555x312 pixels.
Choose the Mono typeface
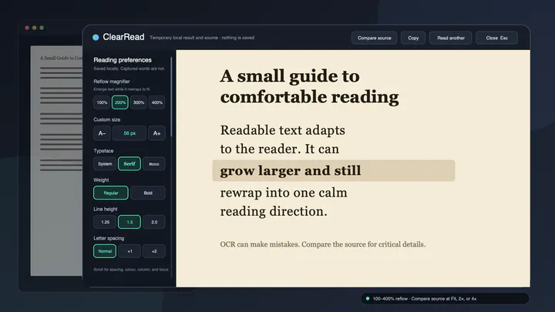154,164
